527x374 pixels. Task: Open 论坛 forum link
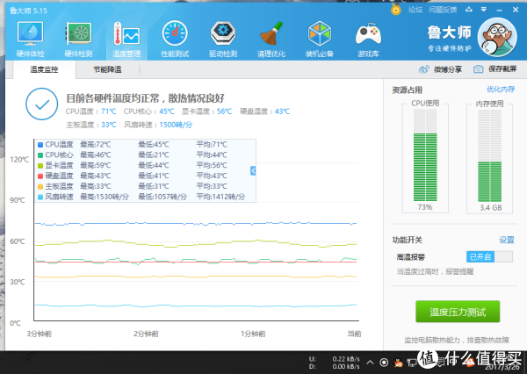pos(415,10)
